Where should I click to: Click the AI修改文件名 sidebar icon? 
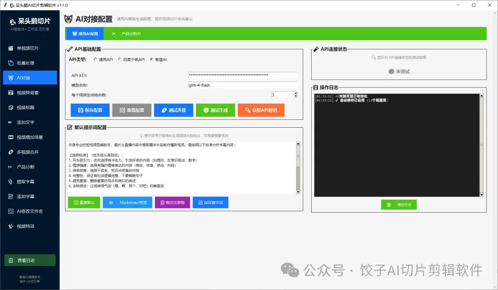click(x=11, y=211)
